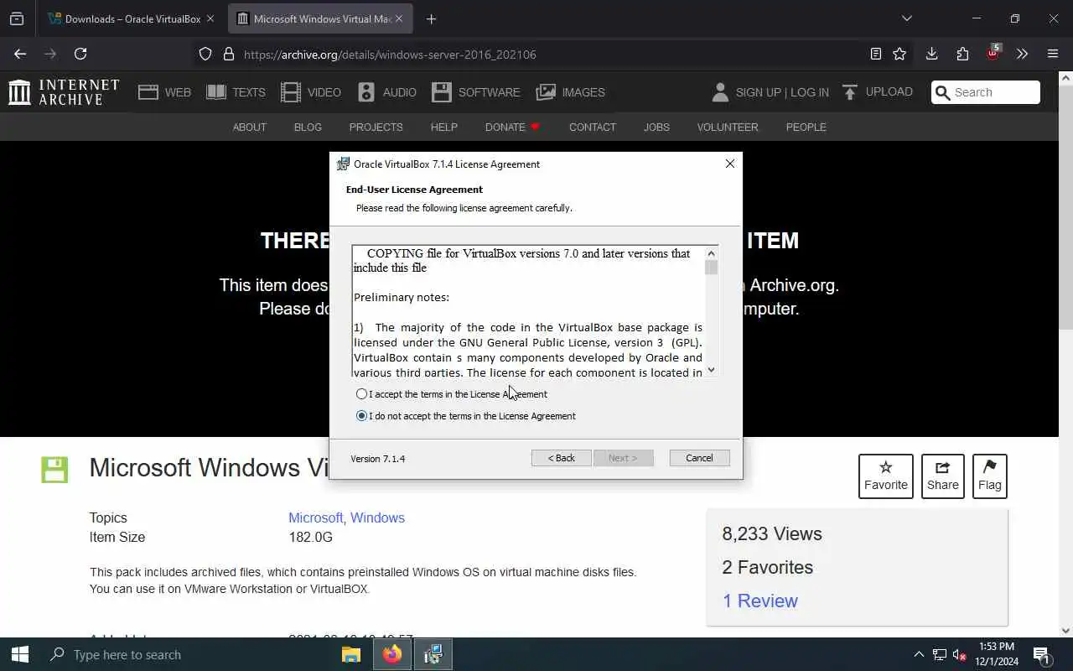Screen dimensions: 1073x671
Task: Click the Firefox taskbar icon
Action: [x=391, y=654]
